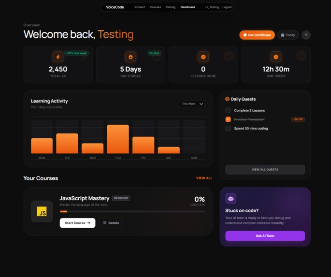Click the Hi, Testing profile link

point(212,7)
